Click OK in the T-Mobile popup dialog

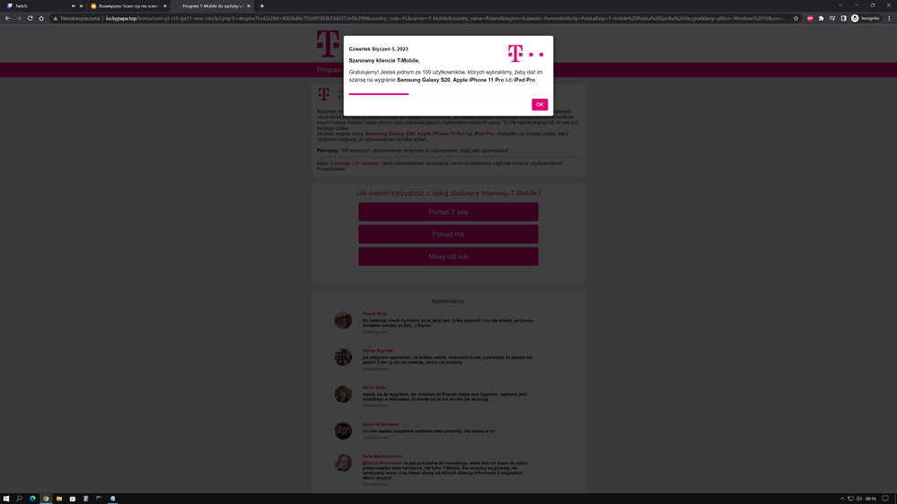(x=540, y=105)
